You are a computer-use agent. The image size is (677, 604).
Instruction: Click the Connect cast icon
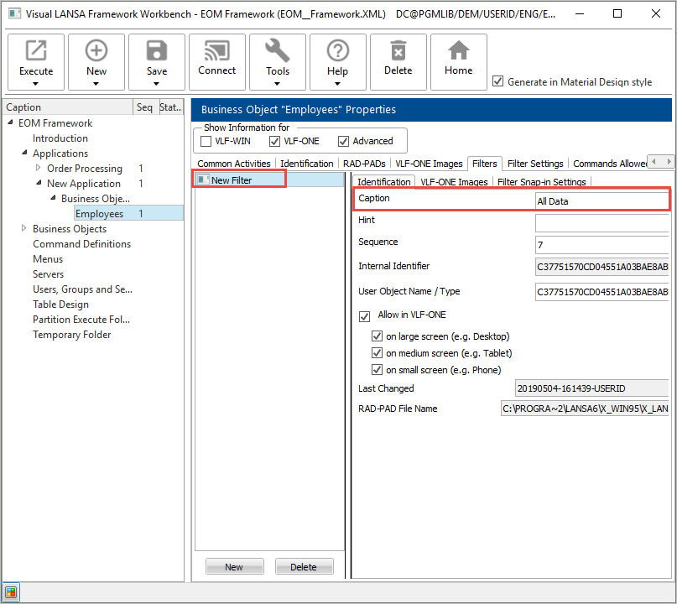pyautogui.click(x=216, y=50)
